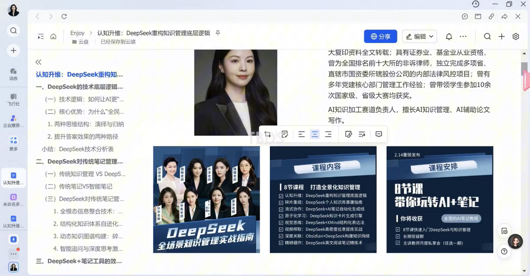Image resolution: width=530 pixels, height=276 pixels.
Task: Click the vertical scrollbar thumb
Action: 524,69
